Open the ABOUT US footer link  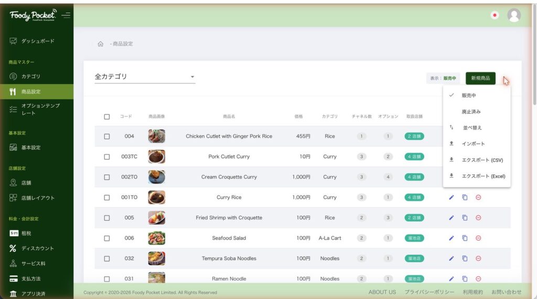(x=382, y=292)
